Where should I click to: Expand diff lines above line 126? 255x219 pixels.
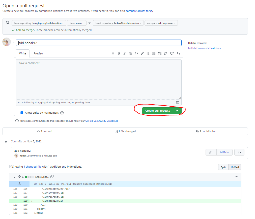pyautogui.click(x=19, y=184)
